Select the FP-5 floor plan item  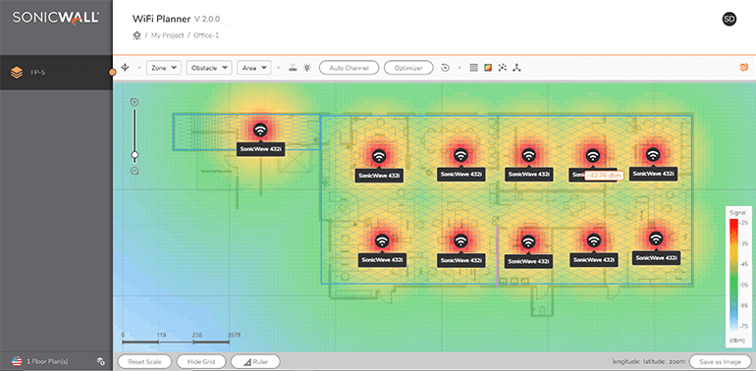(x=56, y=73)
